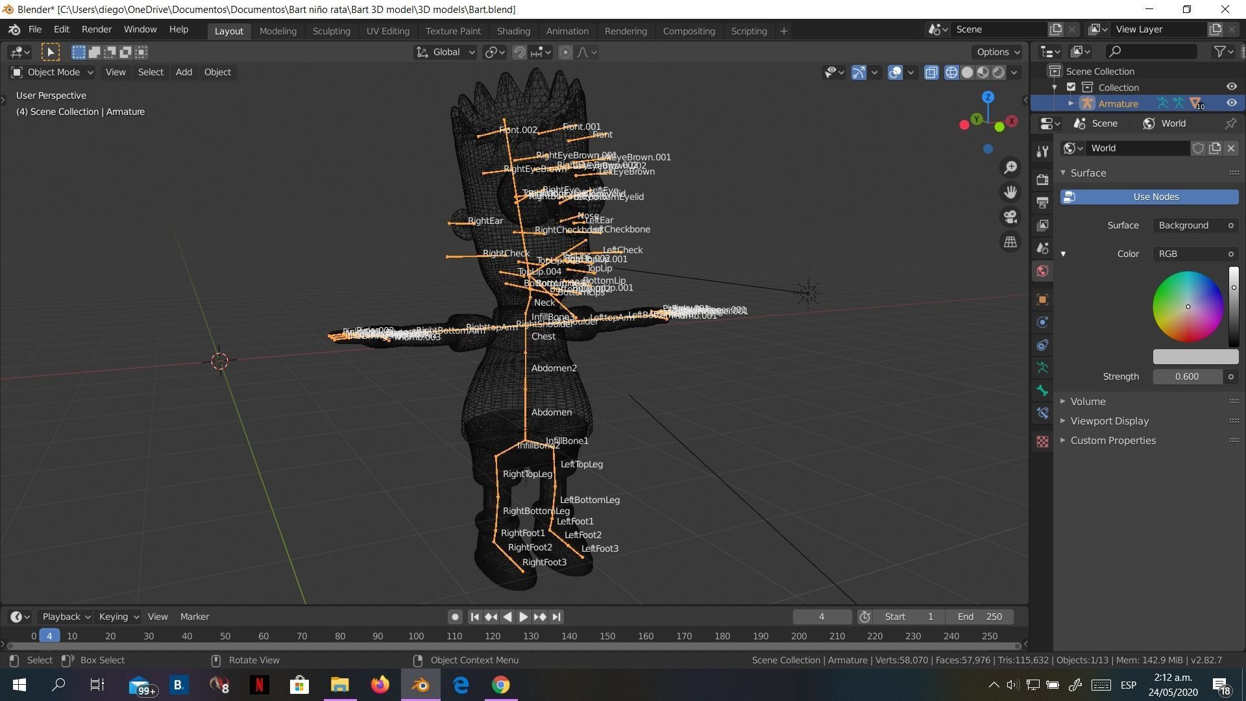Select solid viewport shading
Viewport: 1246px width, 701px height.
click(x=967, y=72)
